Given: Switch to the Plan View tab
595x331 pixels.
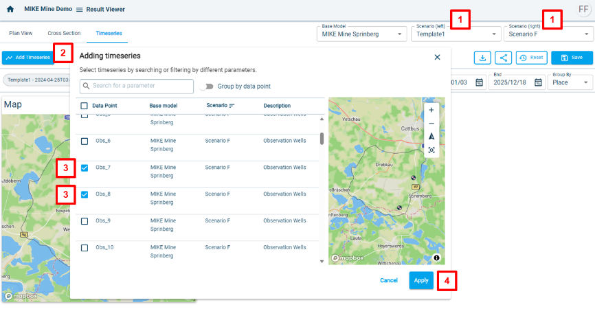Looking at the screenshot, I should 21,33.
